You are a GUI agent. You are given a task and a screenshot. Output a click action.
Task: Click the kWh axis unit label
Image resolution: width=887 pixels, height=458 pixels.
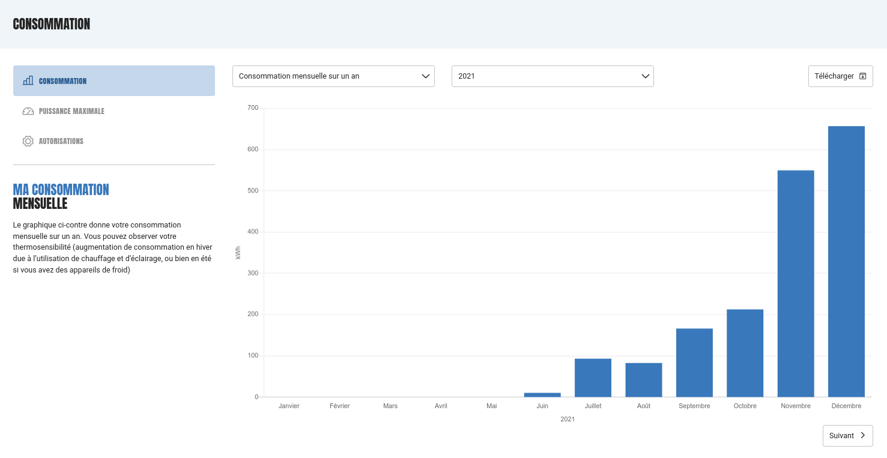[238, 253]
